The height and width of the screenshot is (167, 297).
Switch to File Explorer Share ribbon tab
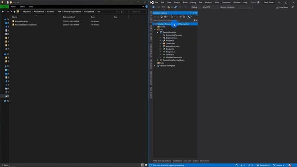(x=22, y=6)
